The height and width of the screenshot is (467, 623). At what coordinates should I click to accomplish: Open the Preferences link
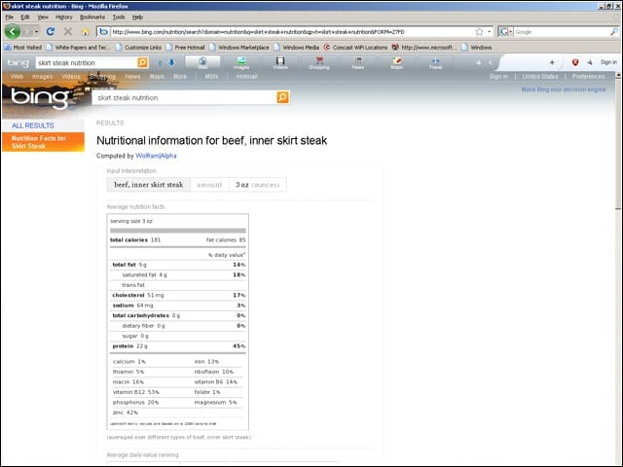point(588,76)
